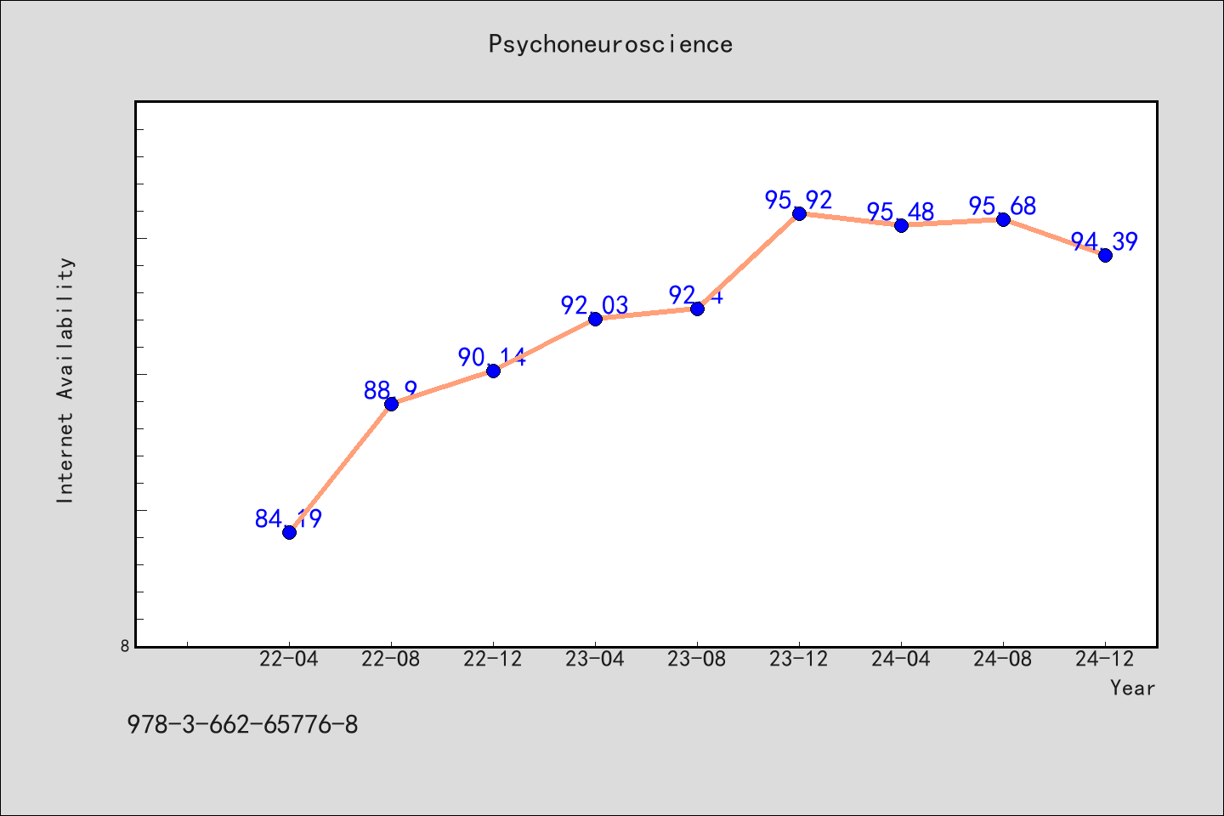Click the value label 95.68
This screenshot has width=1224, height=816.
coord(1003,207)
